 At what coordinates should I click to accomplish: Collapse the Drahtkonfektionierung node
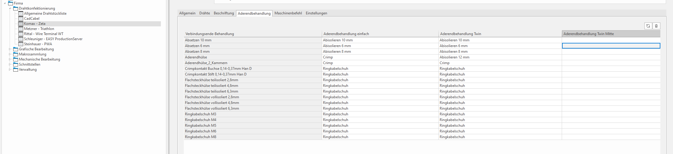10,8
